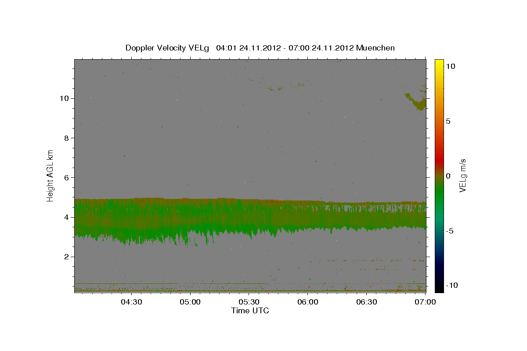The image size is (527, 351).
Task: Select the 06:00 time axis label
Action: [x=308, y=302]
